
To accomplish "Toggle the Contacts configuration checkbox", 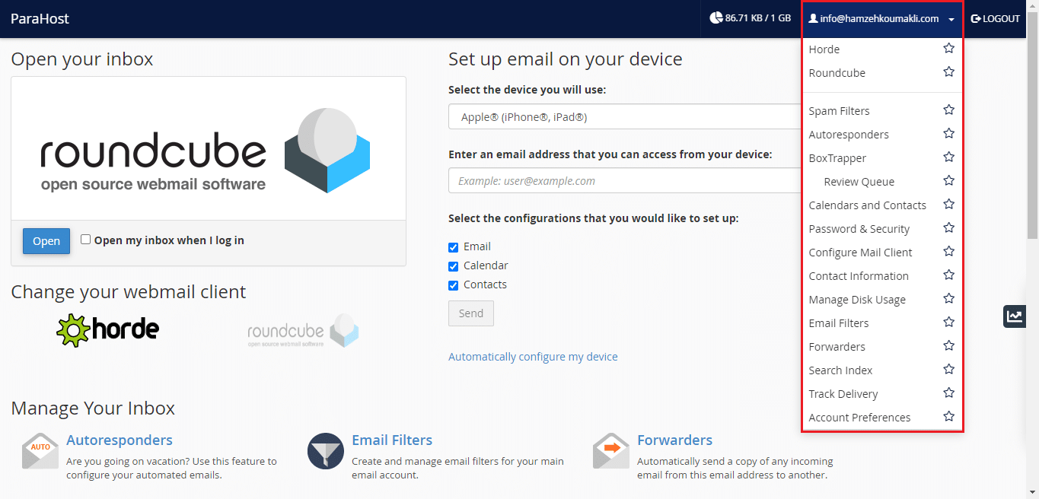I will click(x=454, y=285).
